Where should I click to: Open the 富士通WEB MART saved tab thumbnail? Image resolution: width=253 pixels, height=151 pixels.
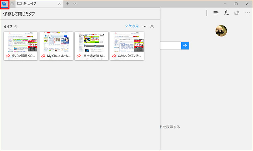91,46
